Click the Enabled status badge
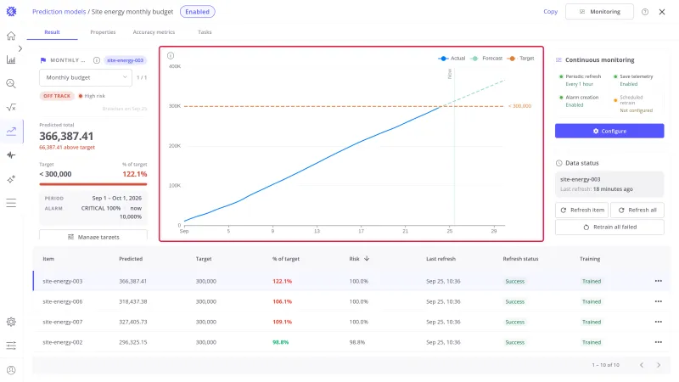 click(x=198, y=12)
